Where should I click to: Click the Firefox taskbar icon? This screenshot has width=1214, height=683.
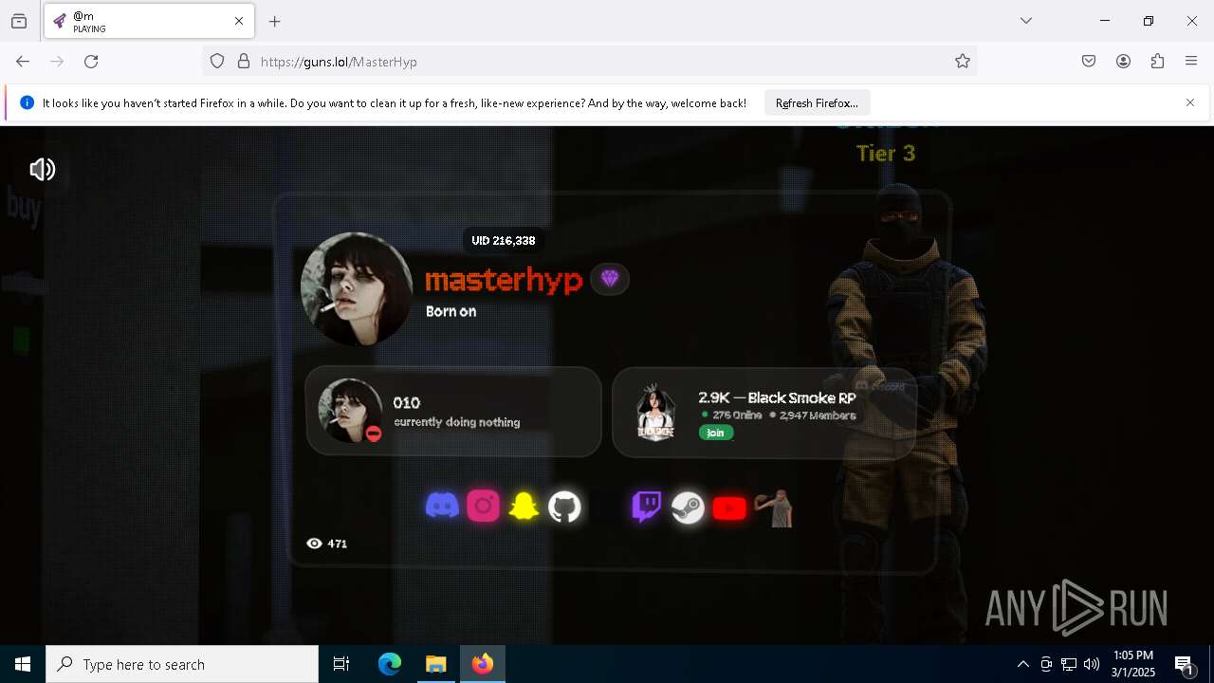coord(483,664)
